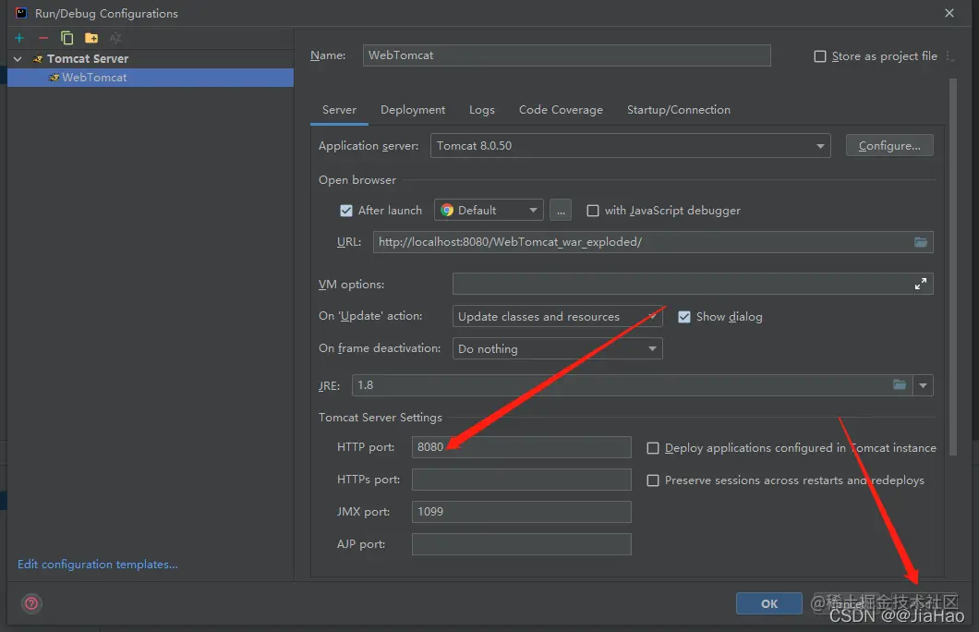
Task: Uncheck After launch checkbox
Action: [x=346, y=211]
